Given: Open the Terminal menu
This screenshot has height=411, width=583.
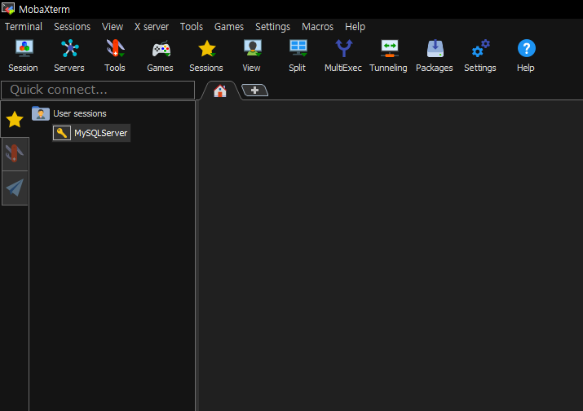Looking at the screenshot, I should [24, 27].
